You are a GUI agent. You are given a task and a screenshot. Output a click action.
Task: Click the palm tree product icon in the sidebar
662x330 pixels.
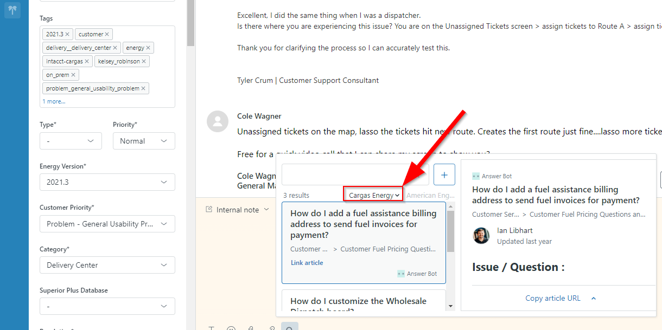(x=12, y=10)
